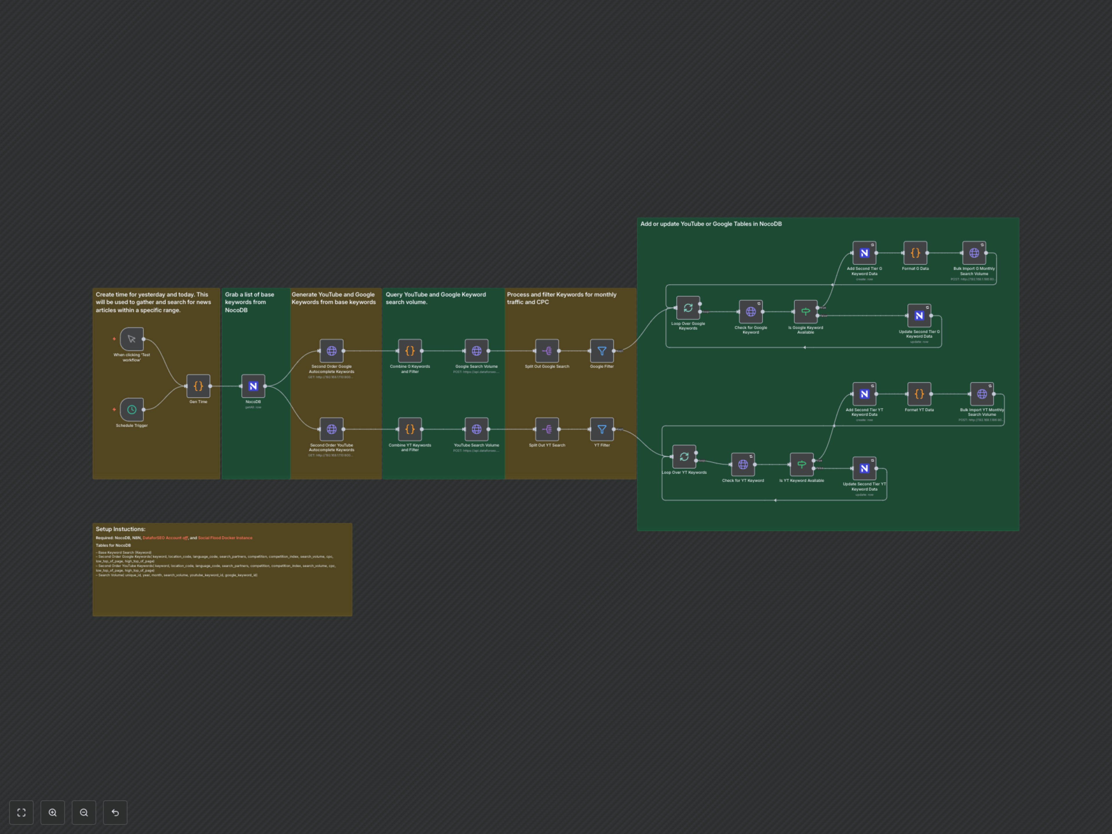Click Update Second Tier YT Keyword Data node
1112x834 pixels.
click(x=864, y=469)
